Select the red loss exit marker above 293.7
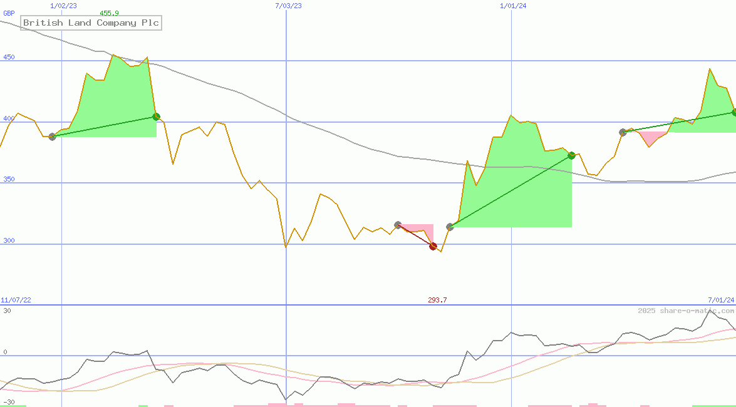This screenshot has width=736, height=407. click(x=433, y=246)
